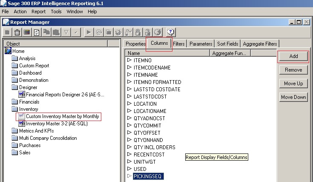Click the Dashboard folder icon
Image resolution: width=313 pixels, height=182 pixels.
tap(14, 73)
